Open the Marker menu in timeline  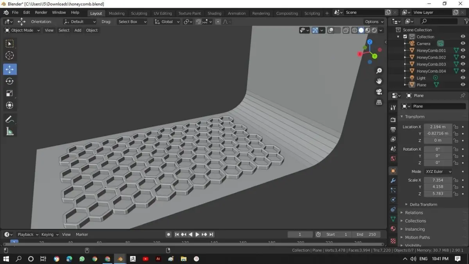pos(82,234)
